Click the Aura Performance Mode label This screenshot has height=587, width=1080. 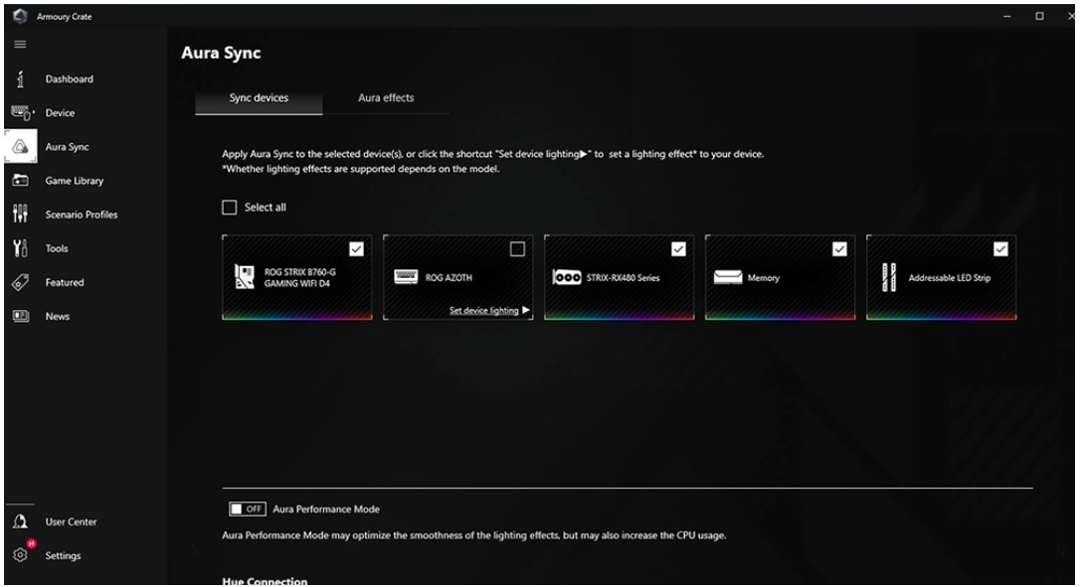[x=326, y=510]
